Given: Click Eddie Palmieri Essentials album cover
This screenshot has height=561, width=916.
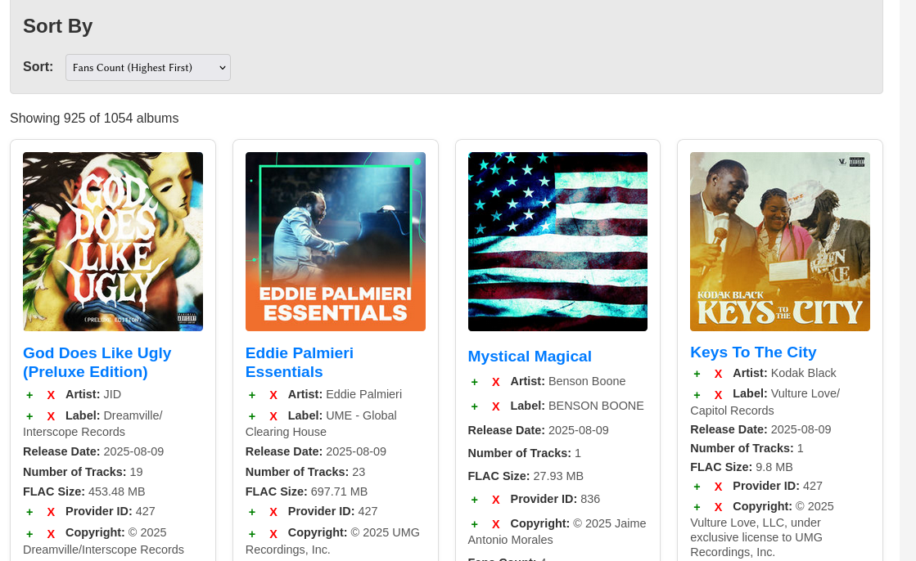Looking at the screenshot, I should 336,242.
